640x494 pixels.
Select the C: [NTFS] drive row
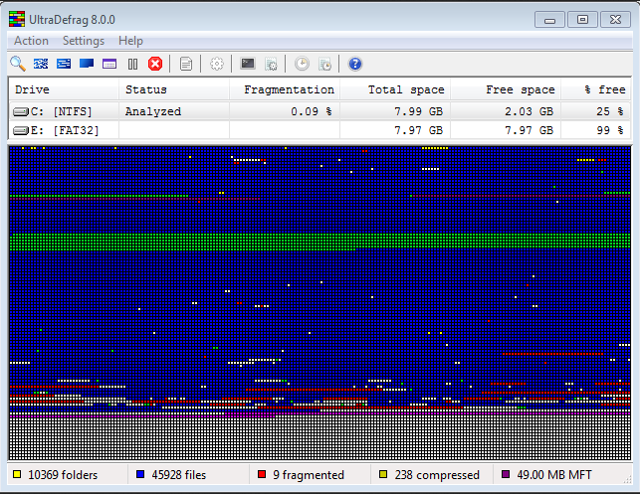point(320,111)
